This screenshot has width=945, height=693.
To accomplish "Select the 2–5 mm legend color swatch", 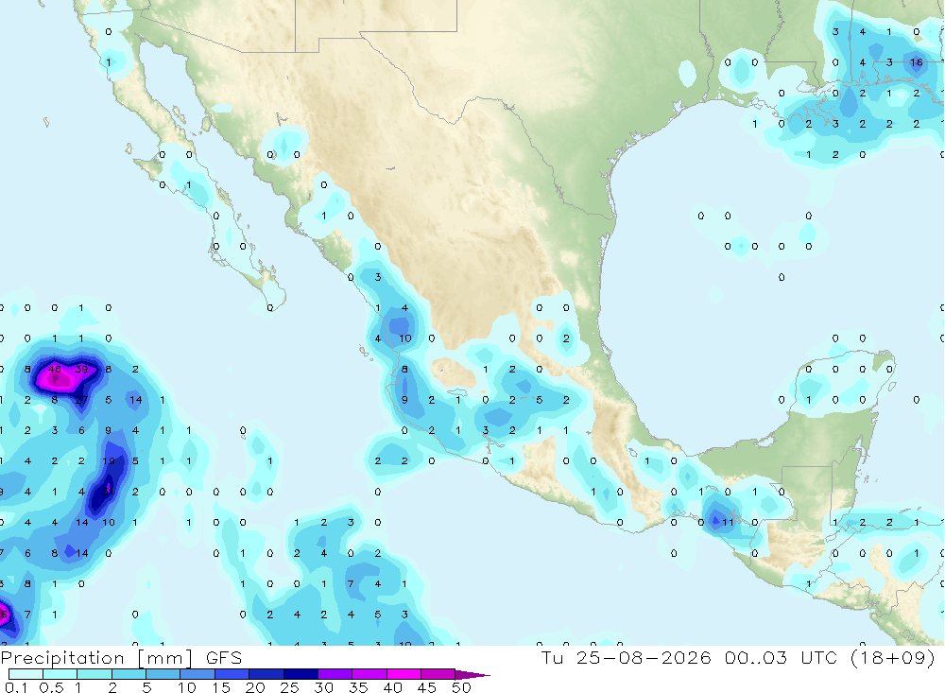I will click(129, 674).
